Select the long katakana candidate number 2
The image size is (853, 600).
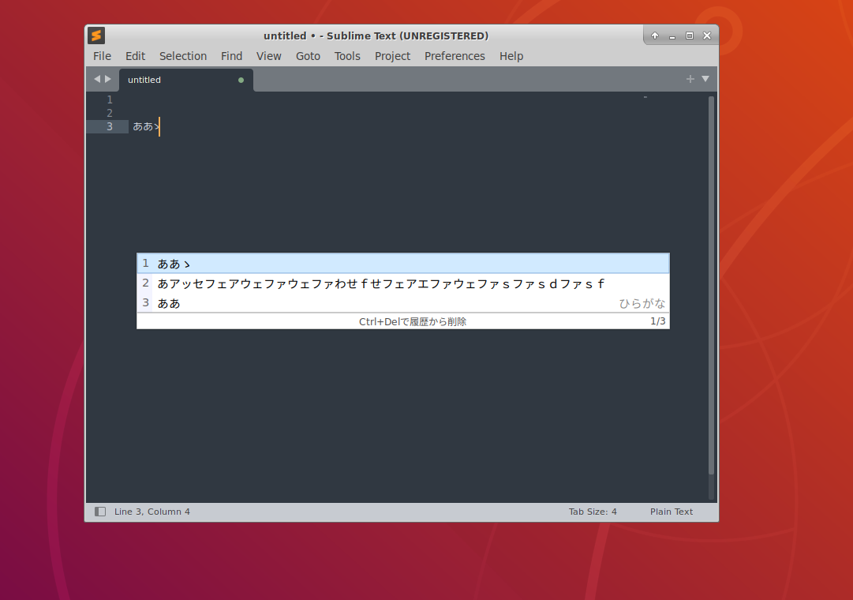click(x=381, y=283)
